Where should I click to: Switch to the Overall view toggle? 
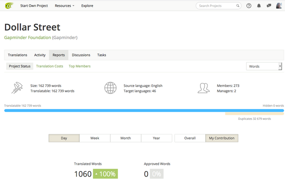click(x=190, y=138)
